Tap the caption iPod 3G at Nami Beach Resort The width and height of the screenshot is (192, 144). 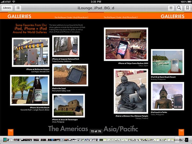click(163, 77)
